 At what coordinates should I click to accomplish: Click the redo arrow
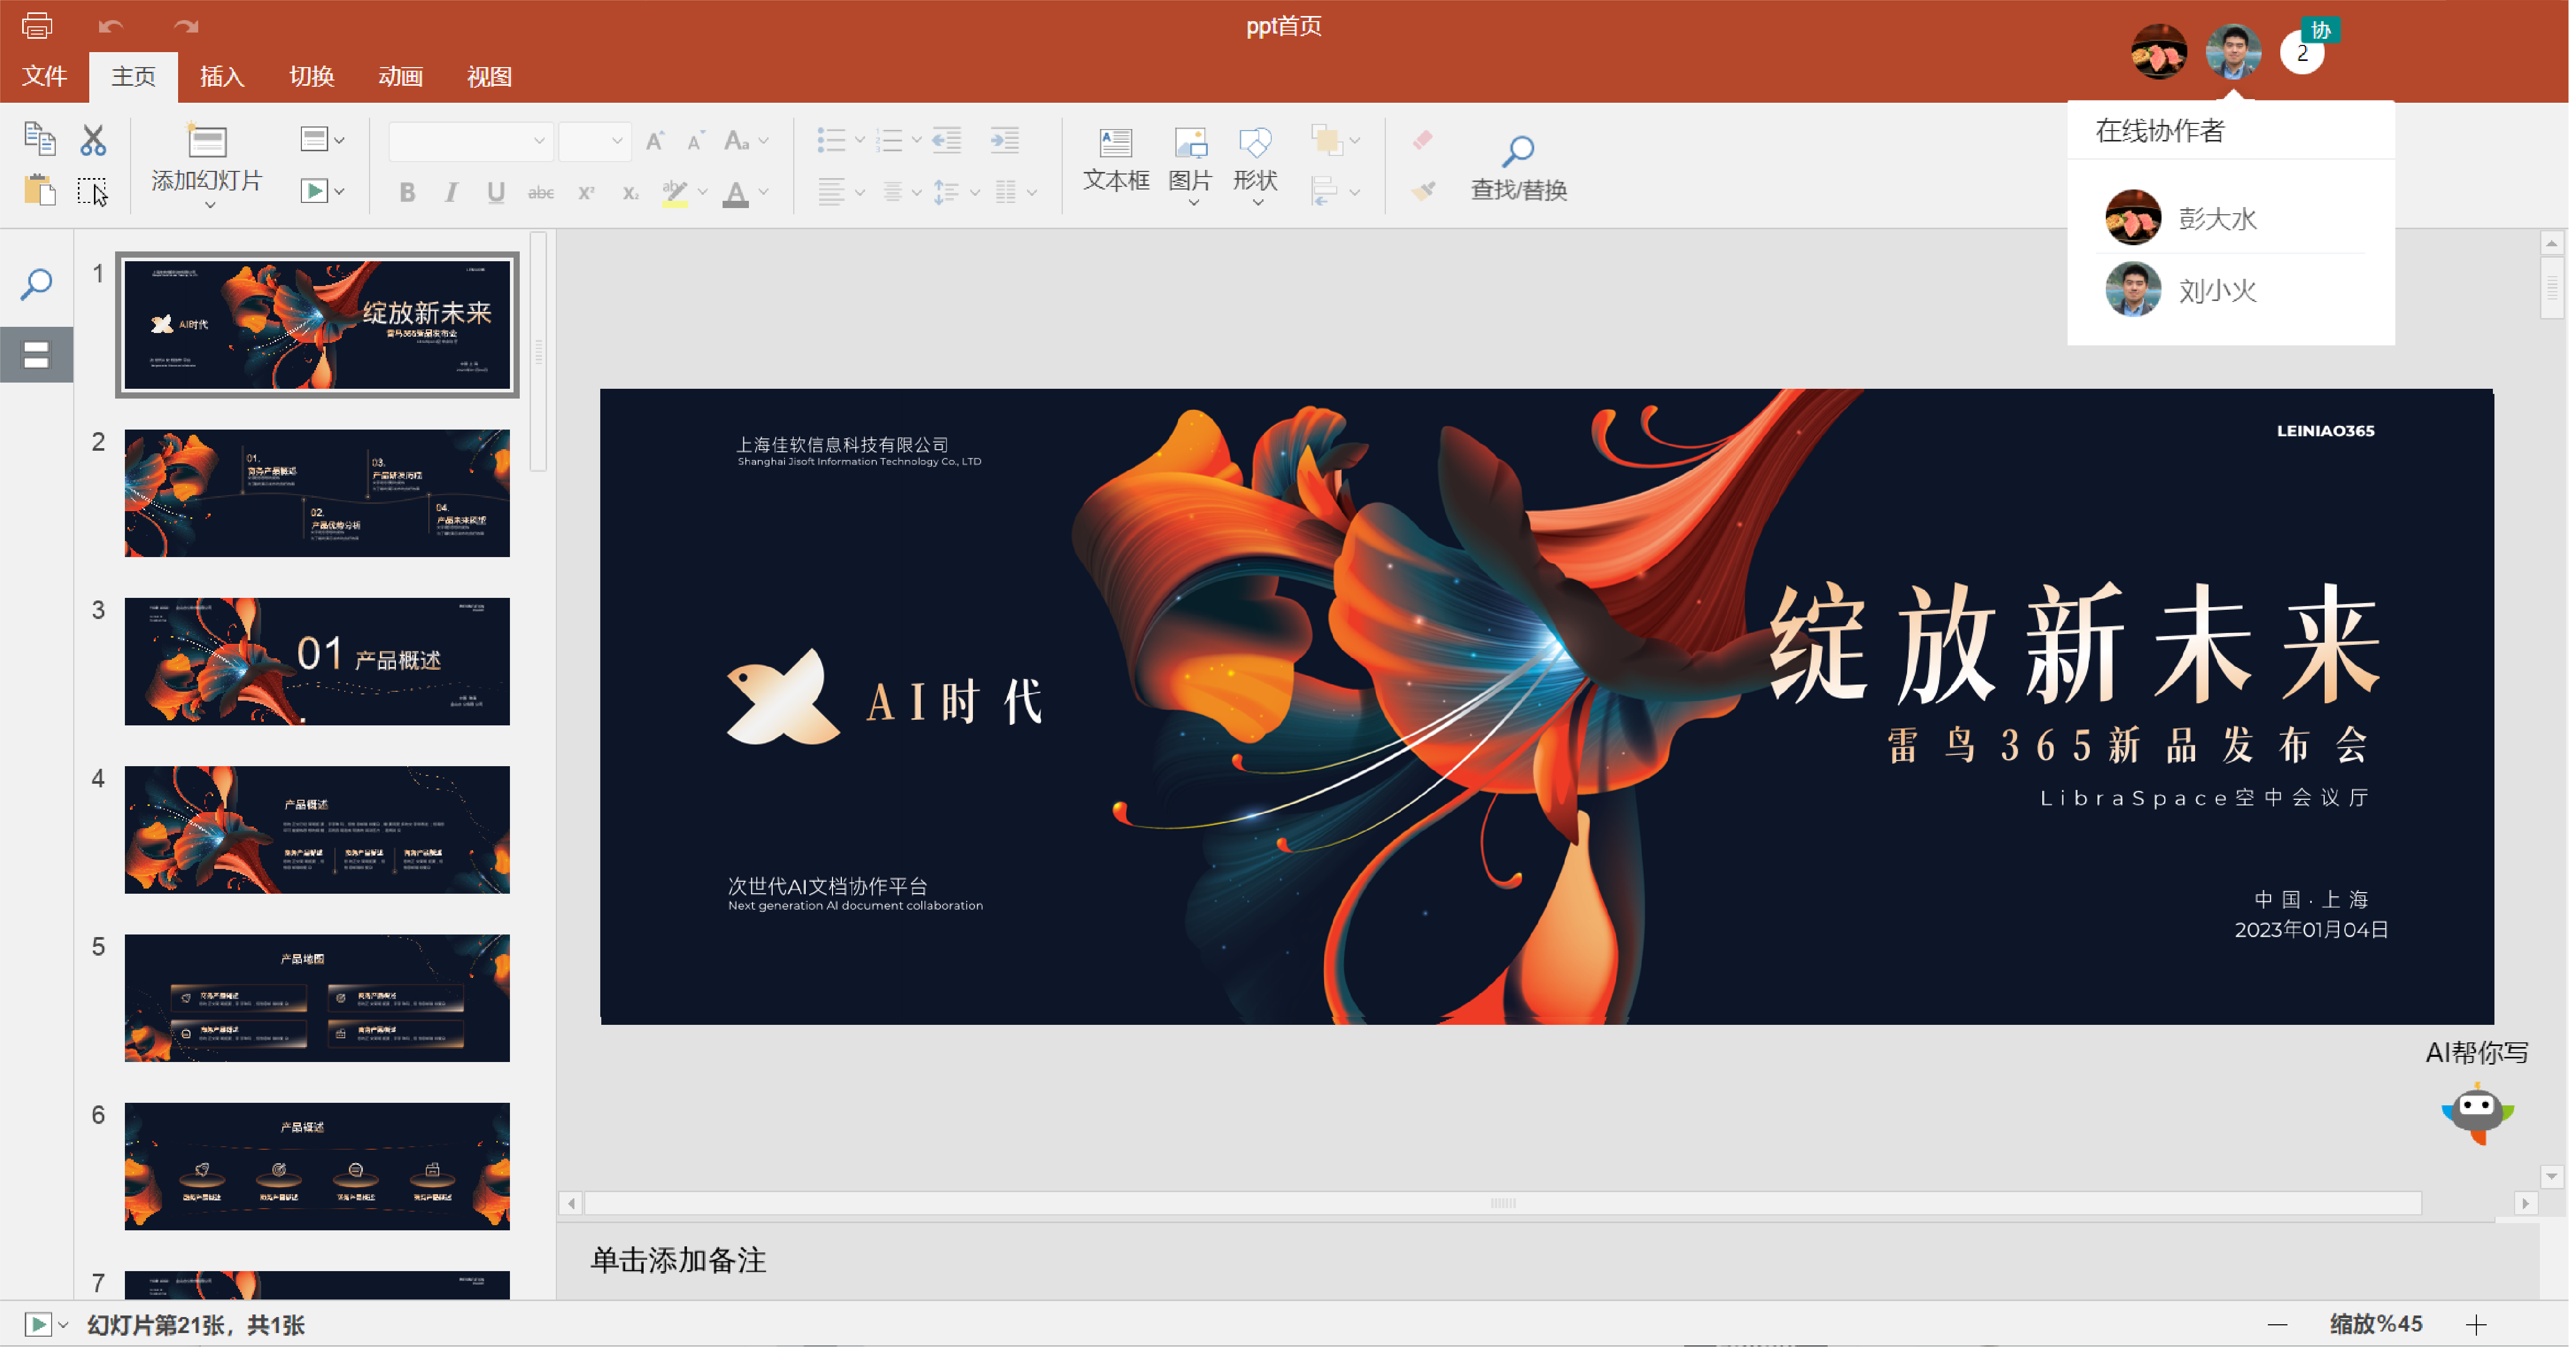click(186, 26)
